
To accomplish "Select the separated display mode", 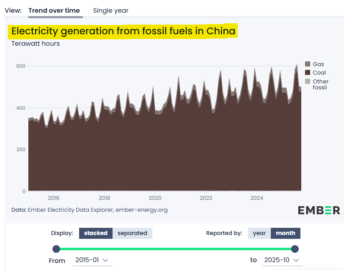I will pos(132,233).
